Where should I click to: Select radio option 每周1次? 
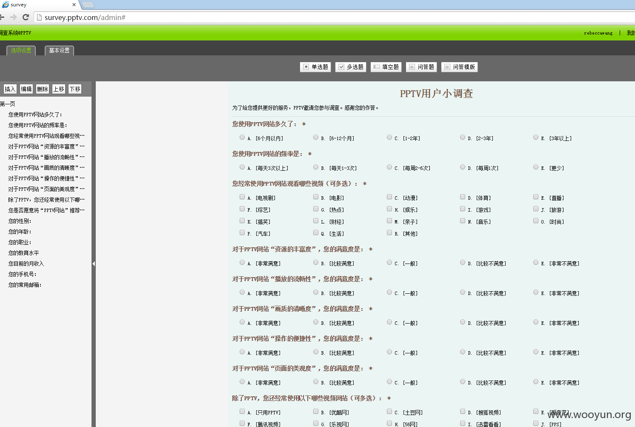tap(463, 167)
